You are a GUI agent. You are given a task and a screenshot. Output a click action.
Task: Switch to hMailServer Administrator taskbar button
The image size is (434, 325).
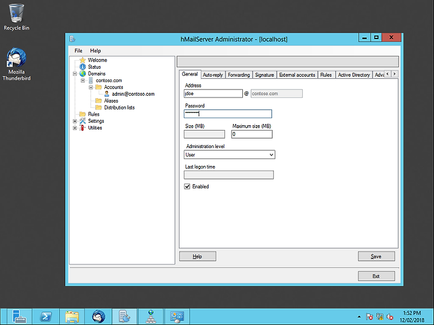click(124, 317)
